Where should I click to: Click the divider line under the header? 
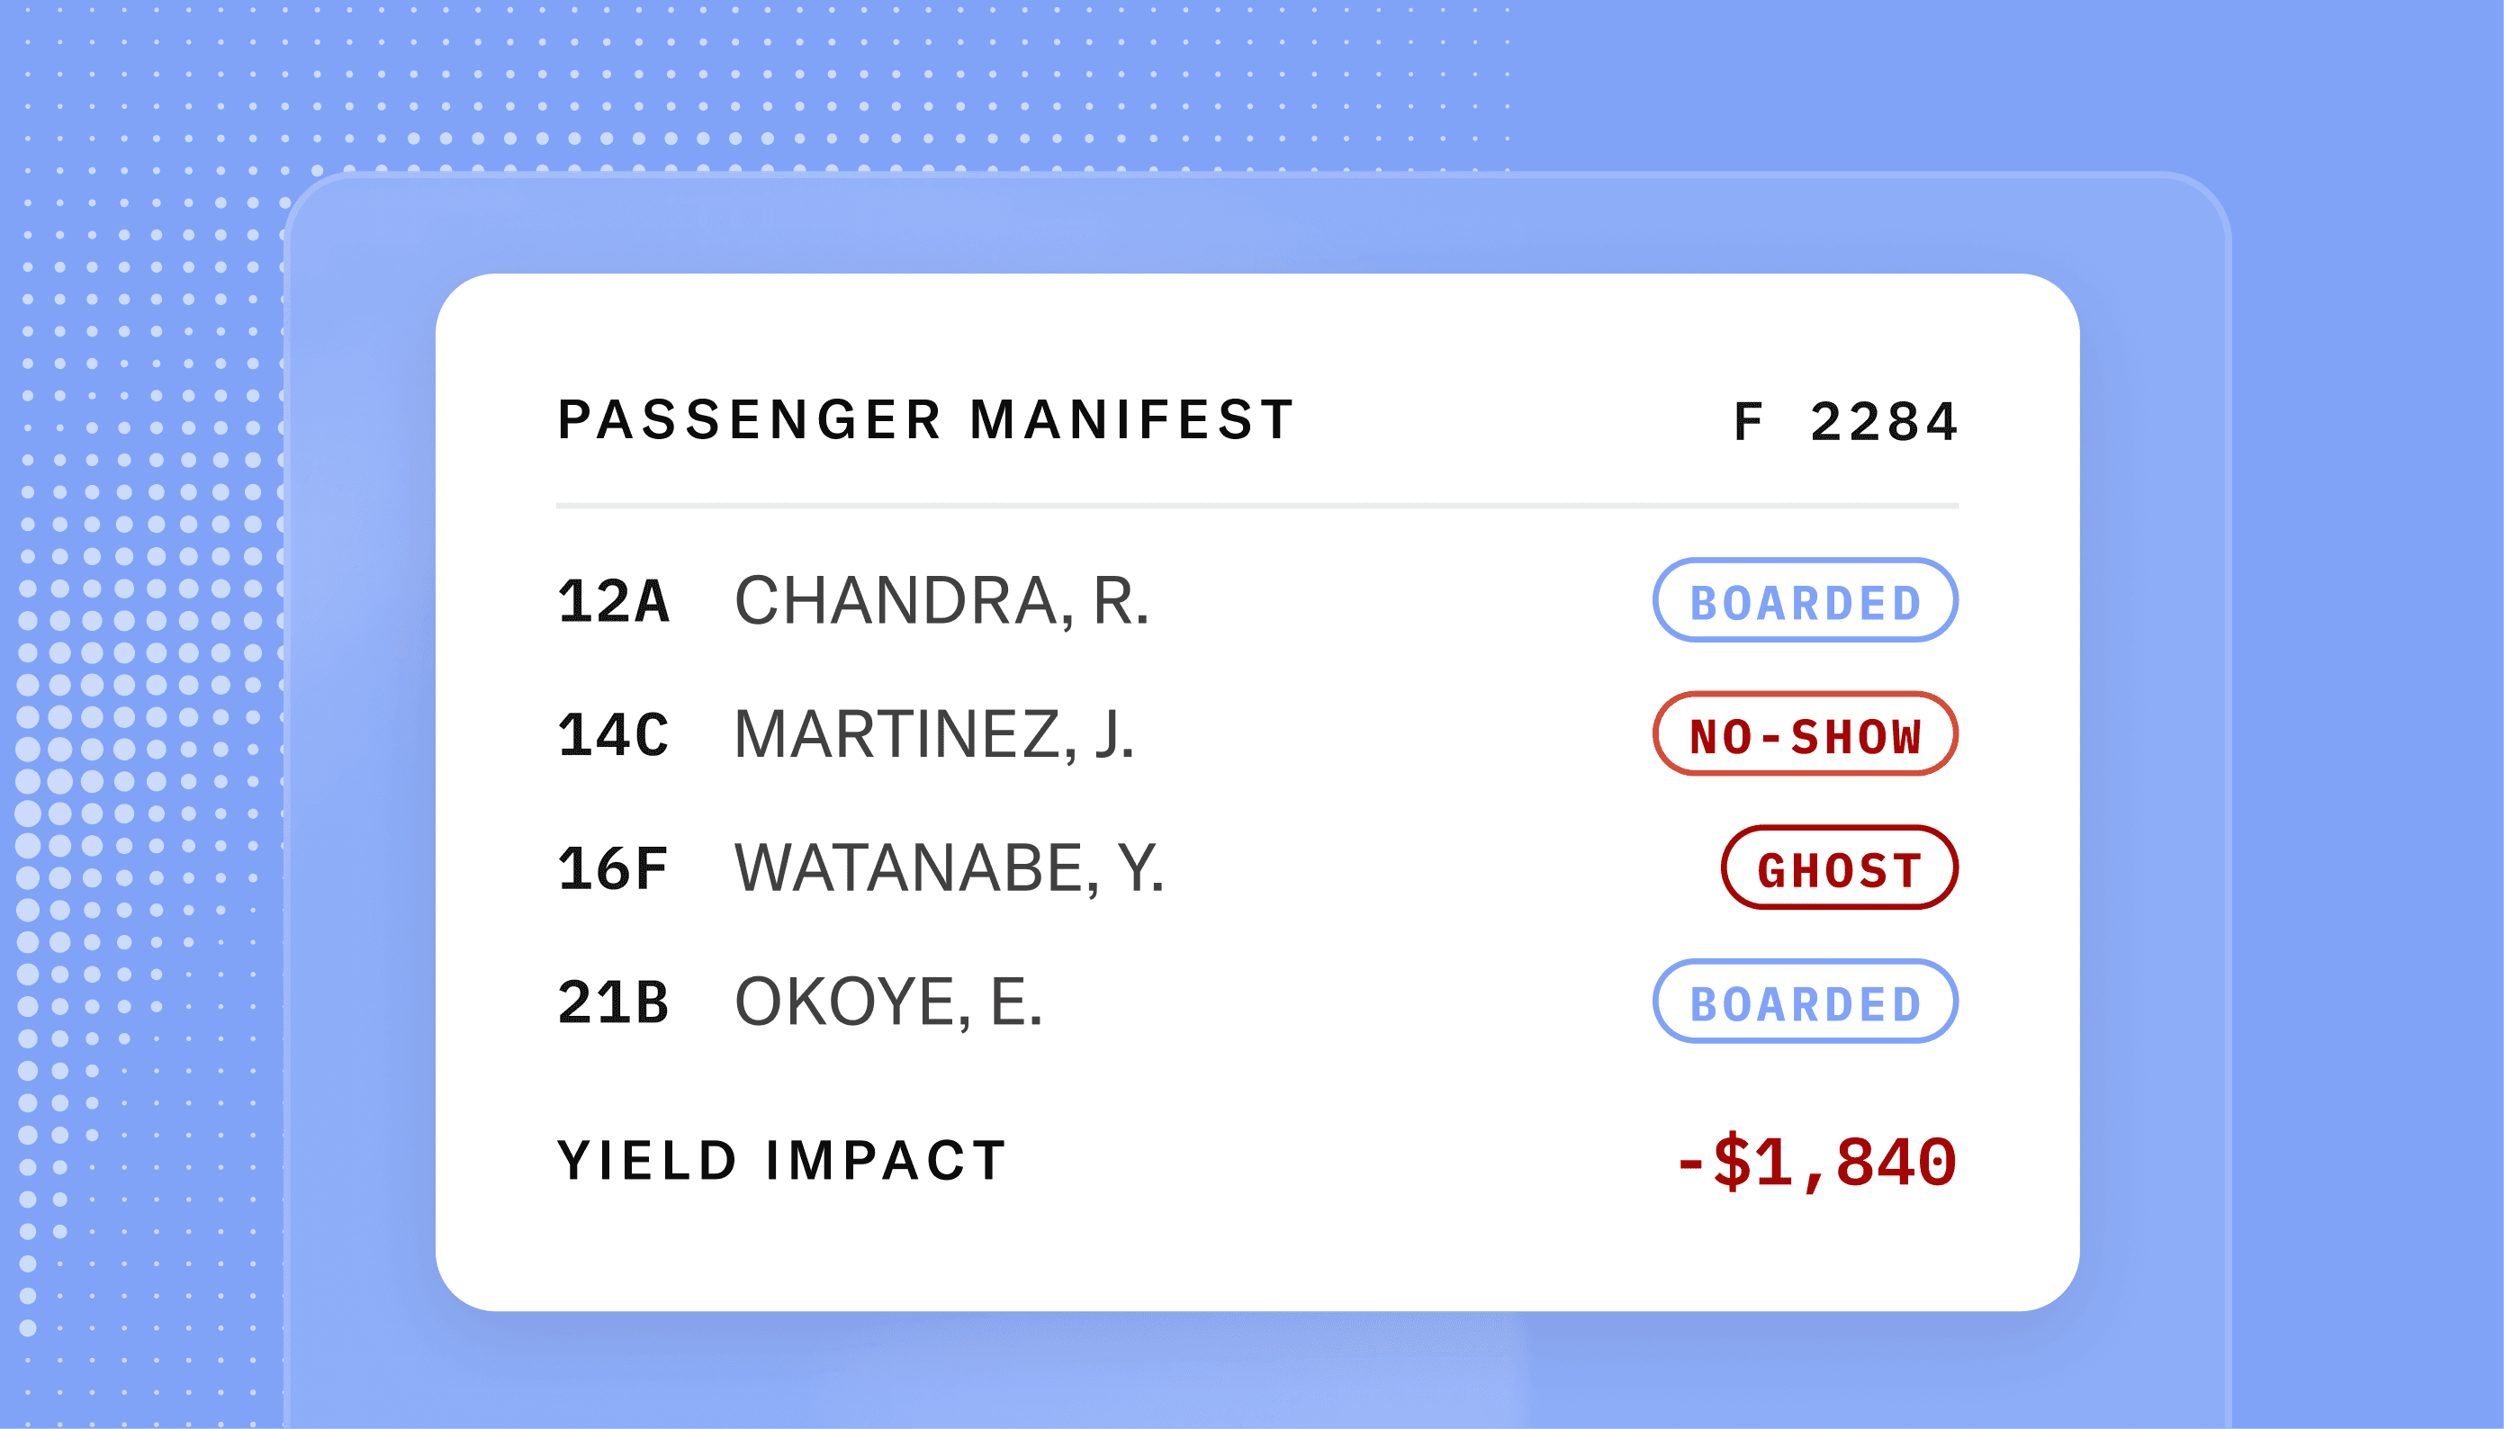pos(1257,506)
